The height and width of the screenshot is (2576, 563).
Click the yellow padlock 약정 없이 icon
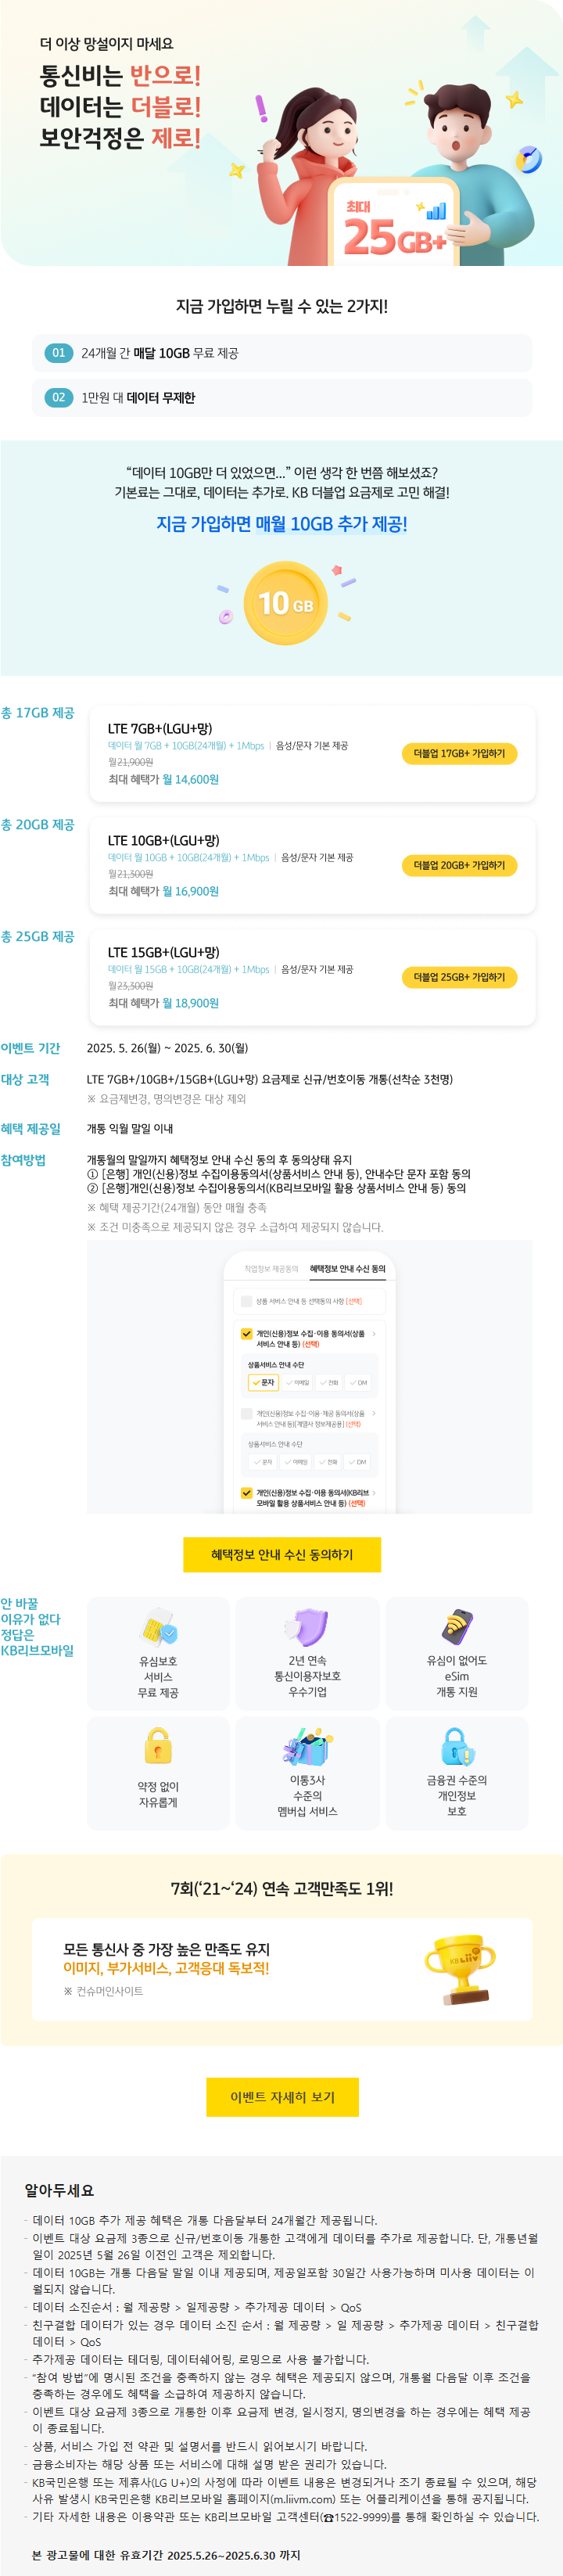coord(158,1745)
